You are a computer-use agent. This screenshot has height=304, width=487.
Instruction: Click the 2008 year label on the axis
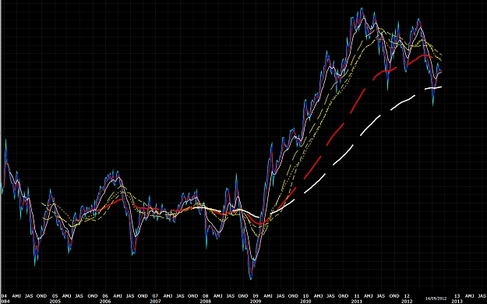(205, 302)
